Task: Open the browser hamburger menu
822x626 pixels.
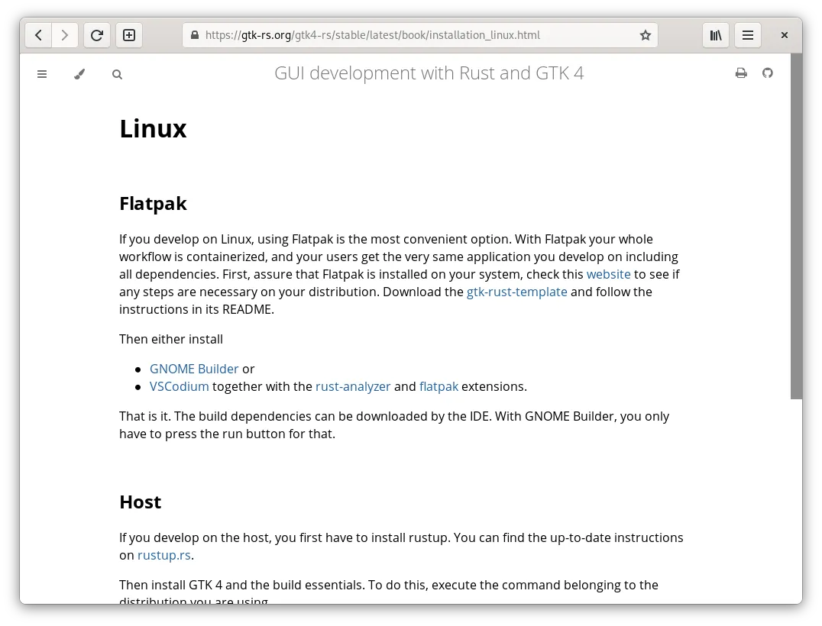Action: (748, 35)
